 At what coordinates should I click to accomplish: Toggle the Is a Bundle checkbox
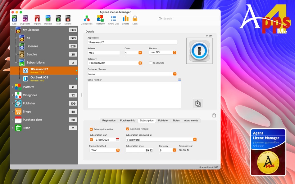click(151, 63)
